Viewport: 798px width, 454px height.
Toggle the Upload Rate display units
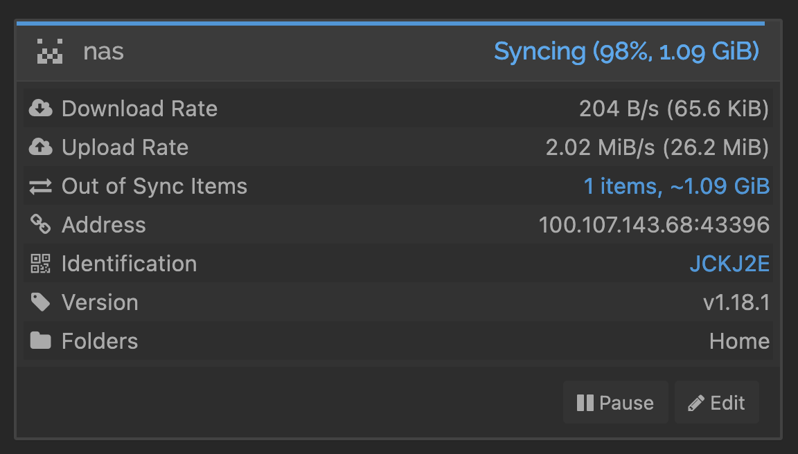(657, 147)
